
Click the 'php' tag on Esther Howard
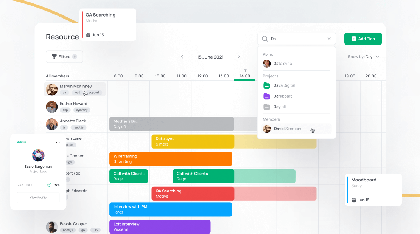click(65, 110)
